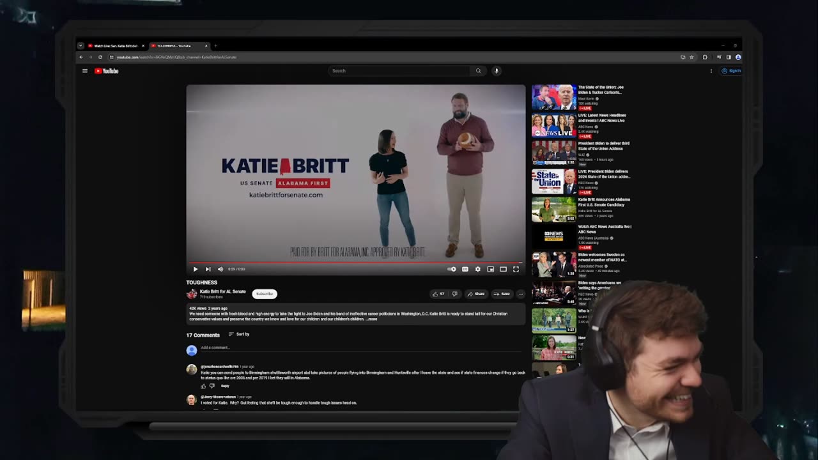Dislike the TOUGHNESS video
The height and width of the screenshot is (460, 818).
click(454, 294)
